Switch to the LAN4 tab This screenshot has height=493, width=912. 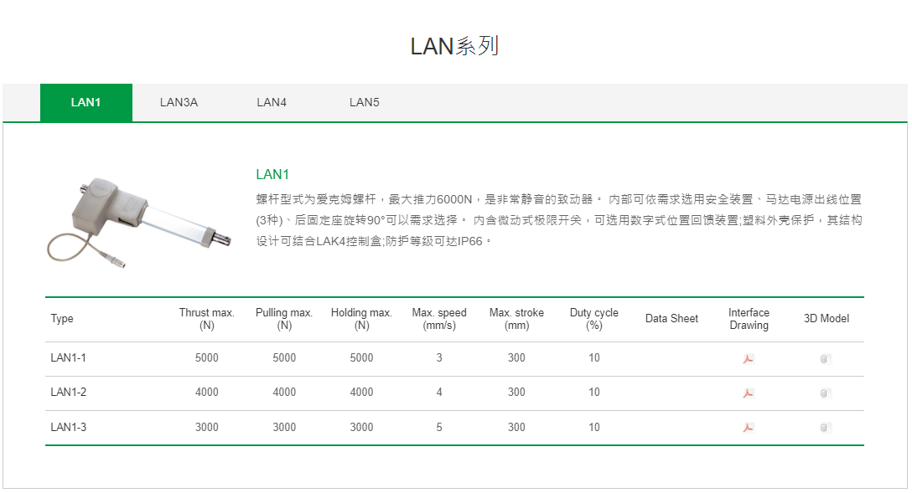point(272,103)
